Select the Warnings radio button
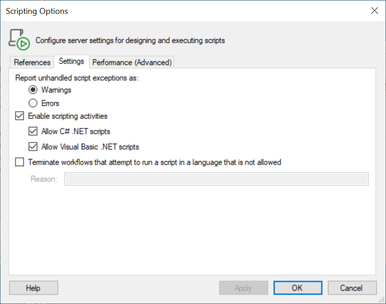The width and height of the screenshot is (386, 304). (x=33, y=90)
